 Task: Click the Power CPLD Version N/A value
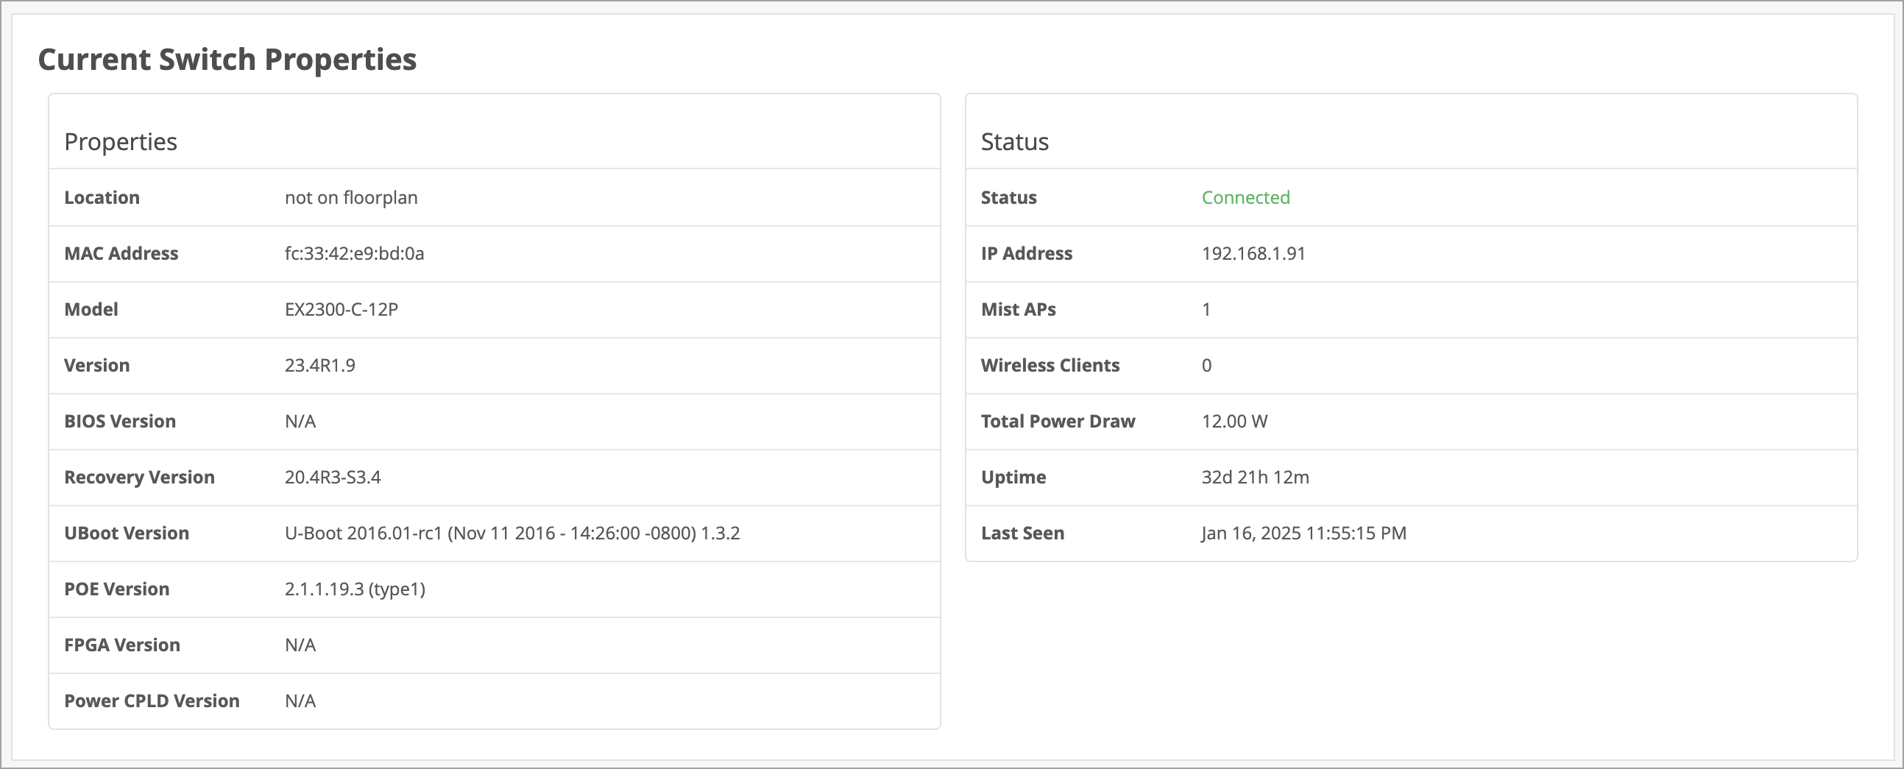[x=300, y=701]
